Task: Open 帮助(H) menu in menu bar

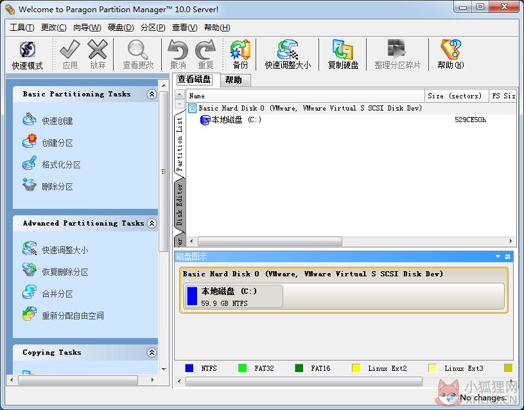Action: 217,28
